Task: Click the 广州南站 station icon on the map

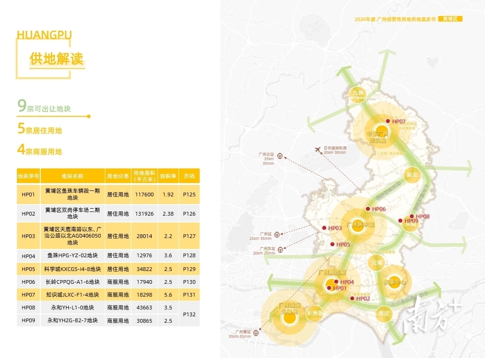Action: point(256,333)
